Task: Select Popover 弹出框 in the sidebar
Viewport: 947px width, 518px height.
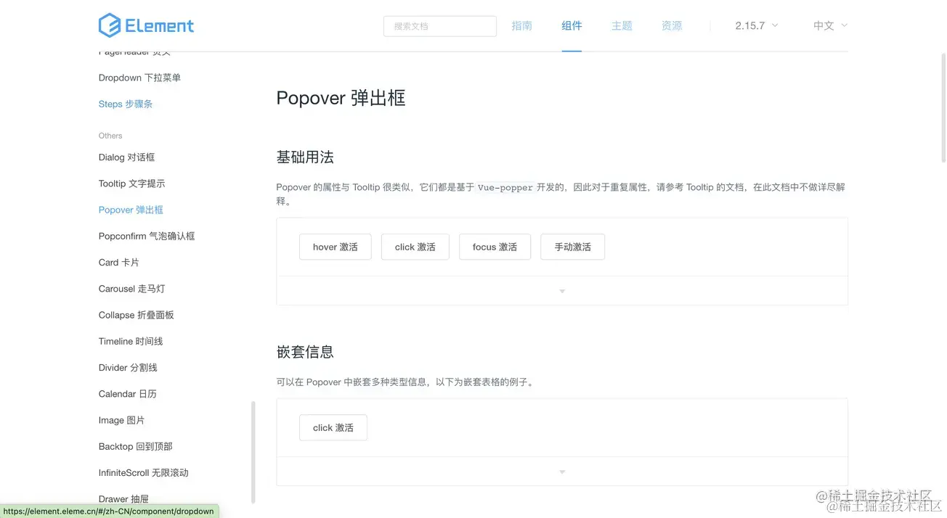Action: 131,210
